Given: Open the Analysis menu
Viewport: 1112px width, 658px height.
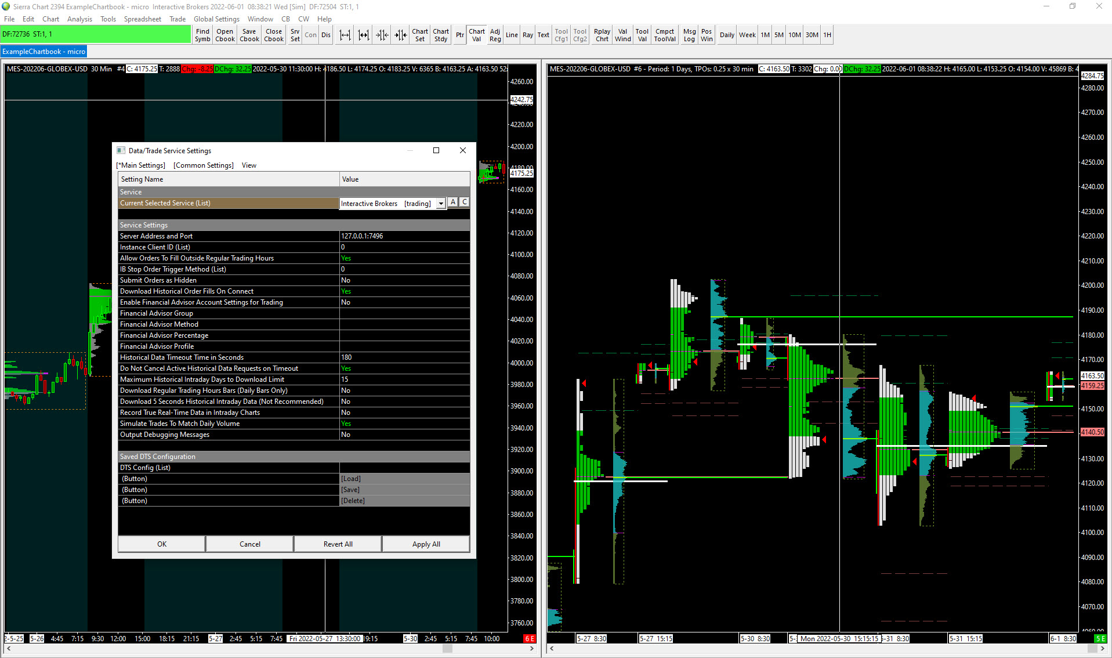Looking at the screenshot, I should pyautogui.click(x=79, y=19).
